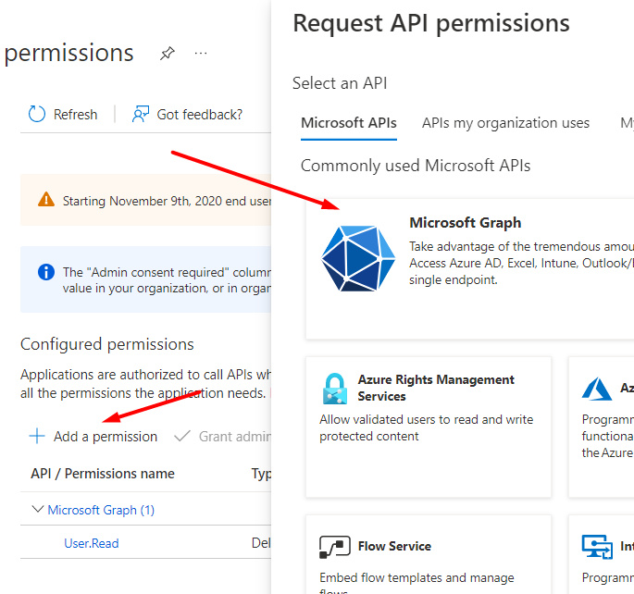The width and height of the screenshot is (634, 594).
Task: Click the blue info circle icon
Action: [46, 272]
